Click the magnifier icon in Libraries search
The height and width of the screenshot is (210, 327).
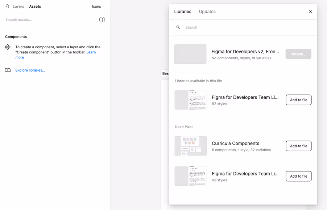(178, 27)
